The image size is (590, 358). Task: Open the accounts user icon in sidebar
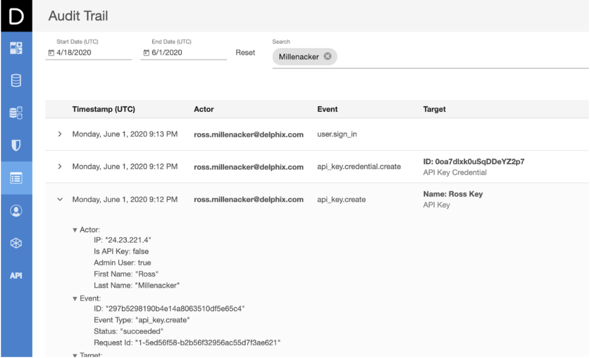pos(17,211)
